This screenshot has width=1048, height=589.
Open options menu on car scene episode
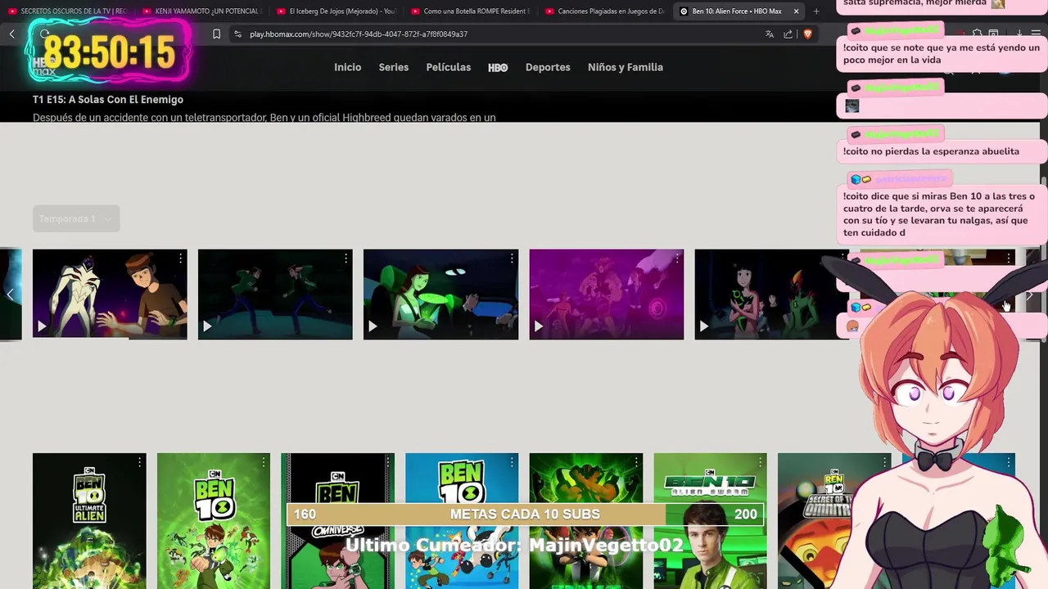click(512, 259)
